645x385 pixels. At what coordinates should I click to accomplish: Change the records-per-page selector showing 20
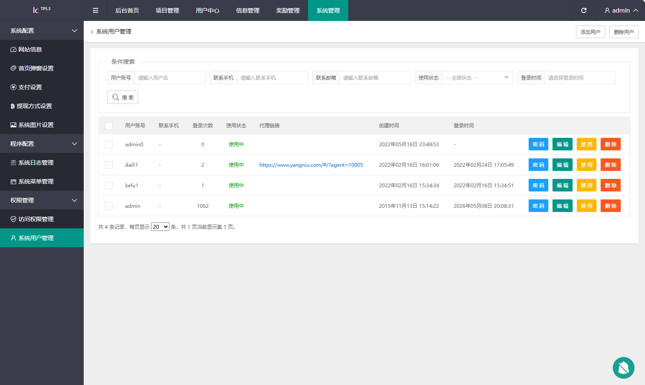[160, 227]
